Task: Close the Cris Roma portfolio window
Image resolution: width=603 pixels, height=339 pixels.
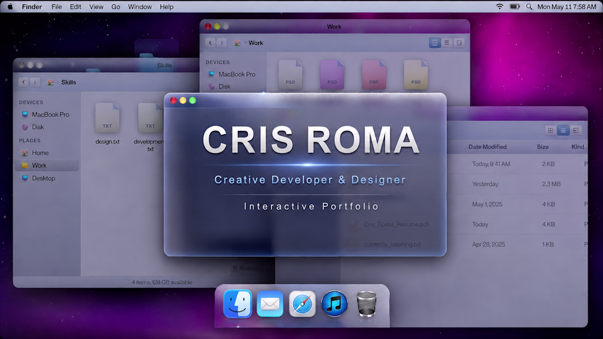Action: click(x=173, y=100)
